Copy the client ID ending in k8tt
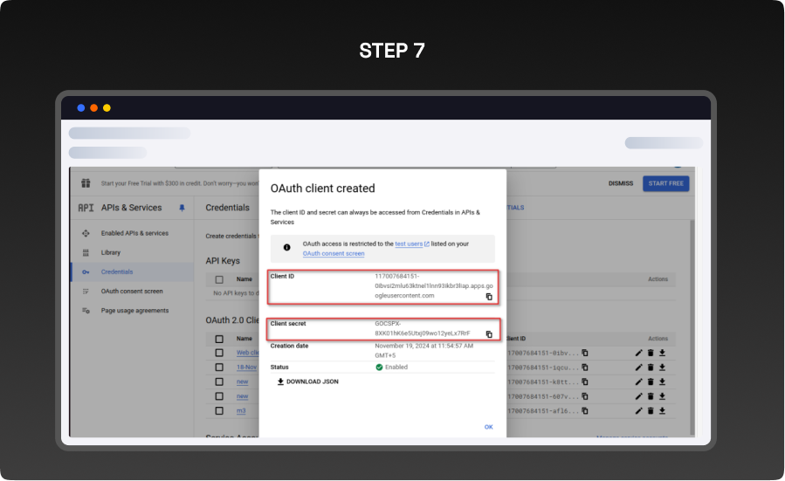 pos(585,381)
